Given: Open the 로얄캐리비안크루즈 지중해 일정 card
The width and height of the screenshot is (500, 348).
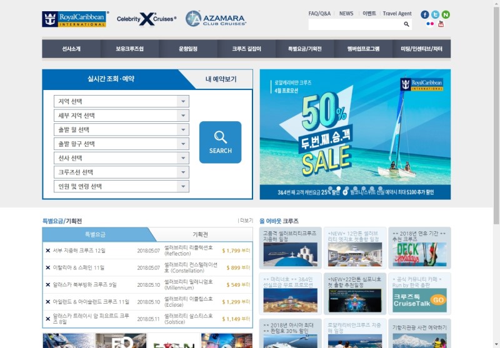Looking at the screenshot, I should [x=355, y=334].
